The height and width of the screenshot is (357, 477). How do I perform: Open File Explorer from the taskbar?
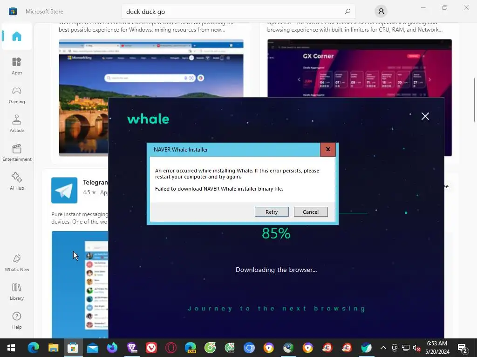click(53, 348)
